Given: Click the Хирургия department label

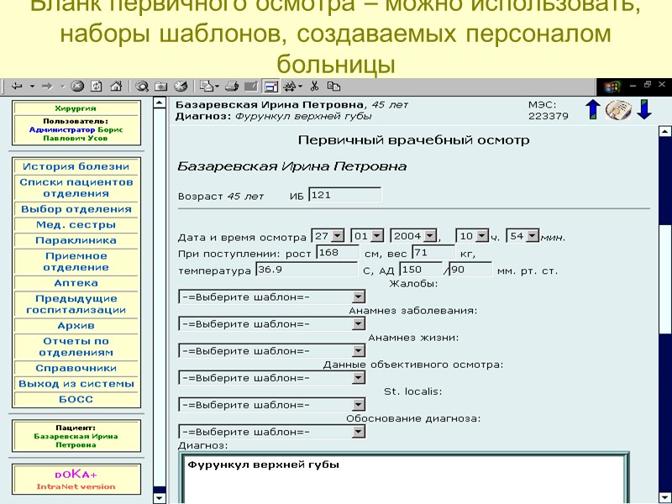Looking at the screenshot, I should (76, 108).
